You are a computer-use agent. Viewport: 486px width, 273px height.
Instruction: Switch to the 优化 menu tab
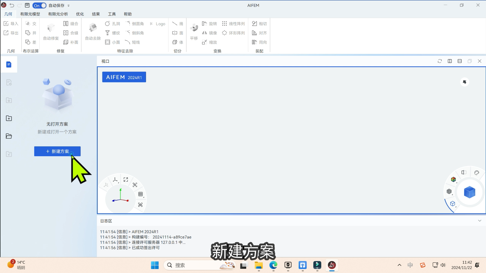(x=80, y=14)
